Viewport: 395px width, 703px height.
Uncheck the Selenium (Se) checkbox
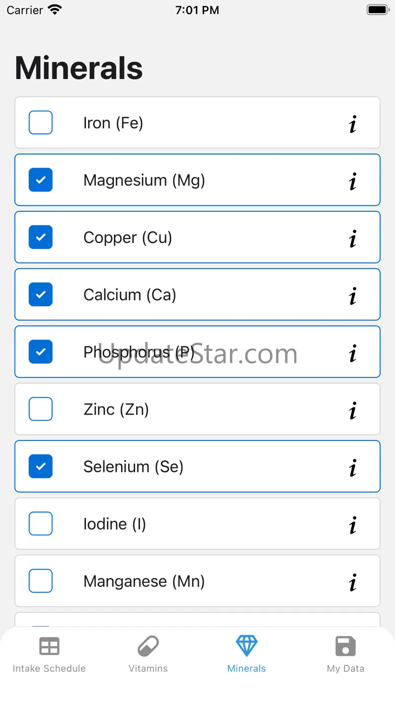pyautogui.click(x=41, y=466)
